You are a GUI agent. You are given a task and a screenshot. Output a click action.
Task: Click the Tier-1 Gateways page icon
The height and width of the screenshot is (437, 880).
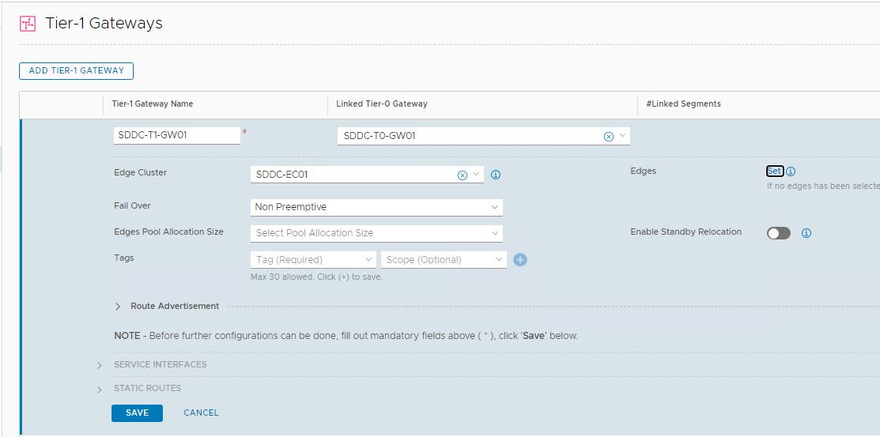(28, 24)
